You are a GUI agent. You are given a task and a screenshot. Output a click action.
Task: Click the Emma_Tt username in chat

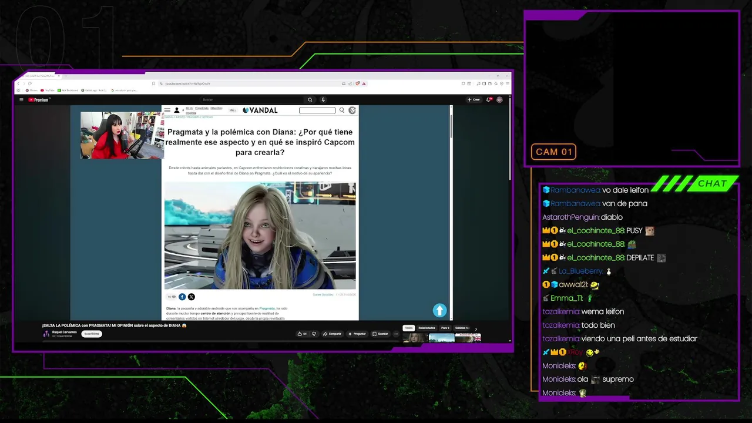click(x=566, y=298)
